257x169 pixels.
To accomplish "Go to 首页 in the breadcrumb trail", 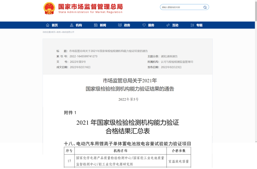I will pyautogui.click(x=53, y=32).
